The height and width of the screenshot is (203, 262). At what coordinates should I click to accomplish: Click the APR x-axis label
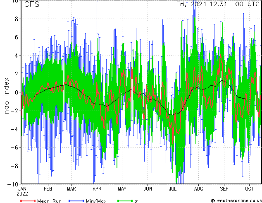tap(97, 189)
